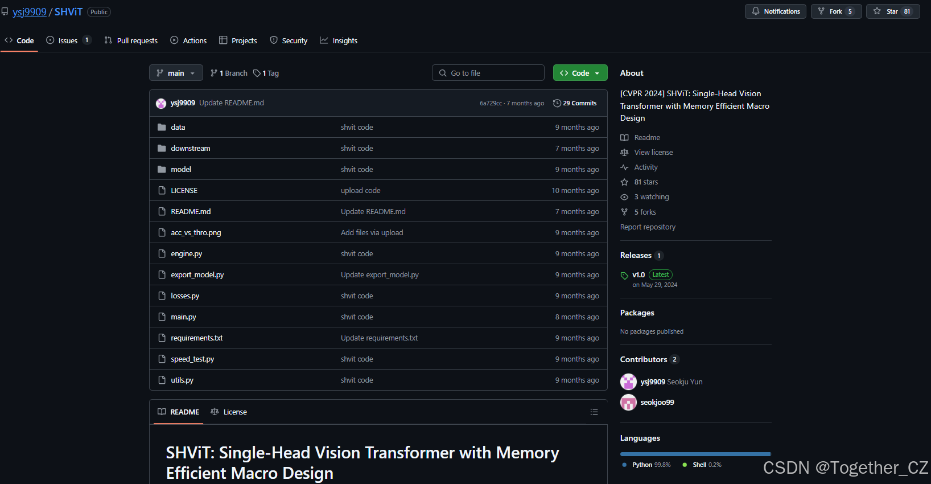Click the Go to file search field
Screen dimensions: 931x484
tap(488, 73)
